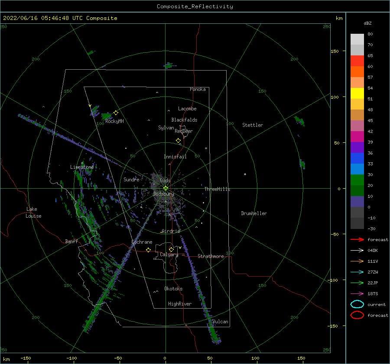Click the Vulcan city label
This screenshot has height=364, width=390.
click(220, 322)
